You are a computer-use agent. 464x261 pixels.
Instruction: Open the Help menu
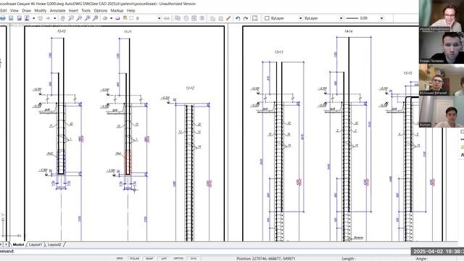click(130, 10)
